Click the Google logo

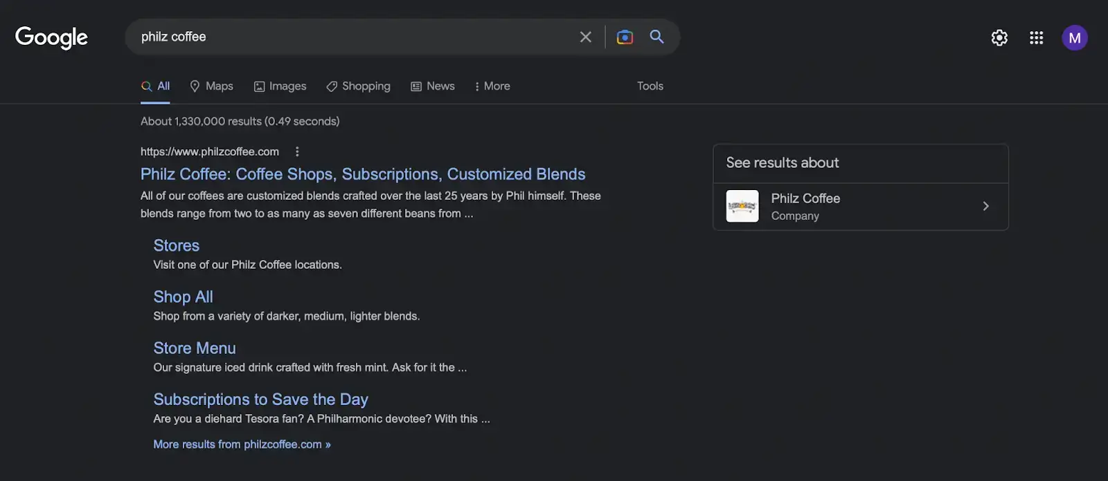coord(51,37)
